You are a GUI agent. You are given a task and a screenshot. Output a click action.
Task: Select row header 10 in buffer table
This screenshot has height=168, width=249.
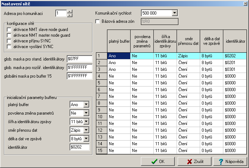[102, 117]
